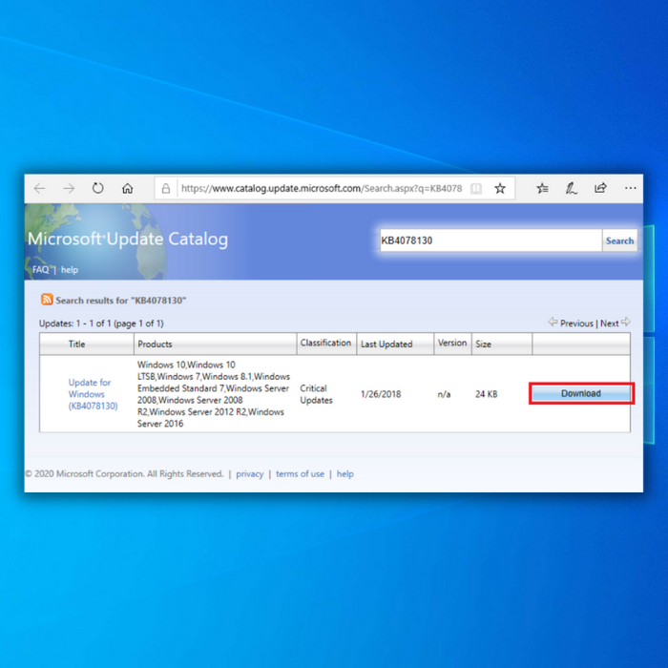668x668 pixels.
Task: Reload the page with refresh icon
Action: pos(97,188)
